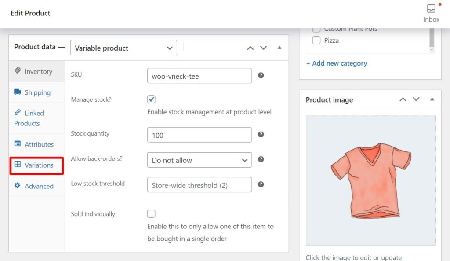Check the Pizza category

[316, 40]
